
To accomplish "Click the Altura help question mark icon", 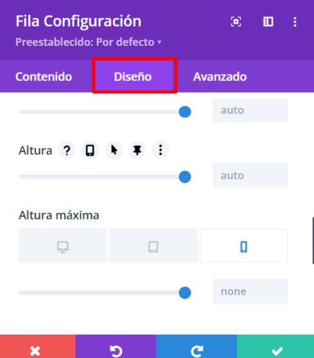I will (x=67, y=150).
